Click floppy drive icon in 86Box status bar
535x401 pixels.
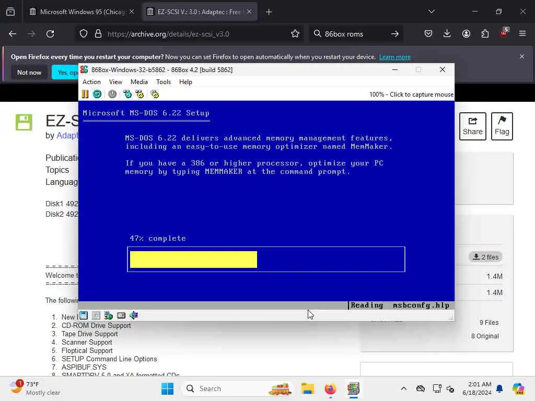click(84, 315)
